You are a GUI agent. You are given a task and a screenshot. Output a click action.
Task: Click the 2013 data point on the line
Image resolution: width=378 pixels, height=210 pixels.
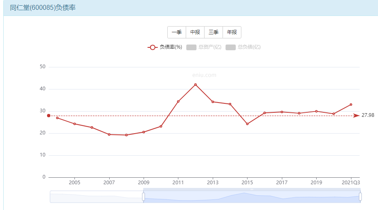tap(213, 102)
